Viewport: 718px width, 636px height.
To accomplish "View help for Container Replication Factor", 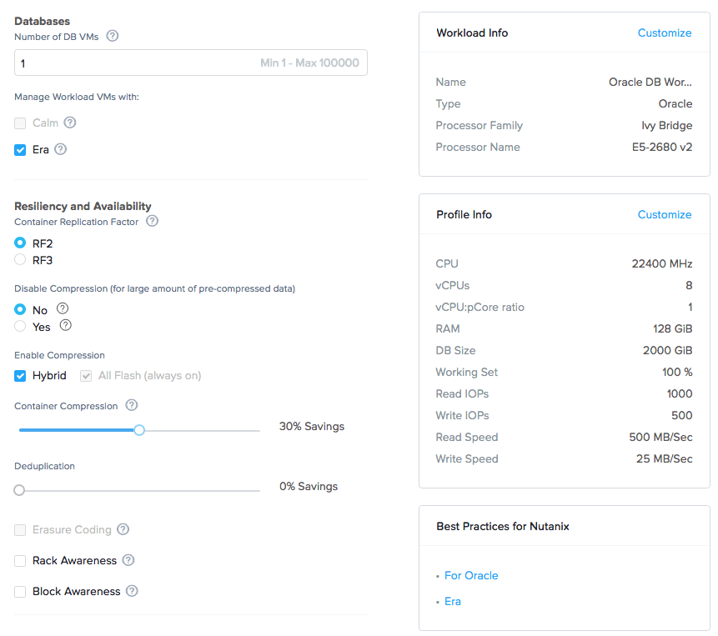I will pos(152,221).
